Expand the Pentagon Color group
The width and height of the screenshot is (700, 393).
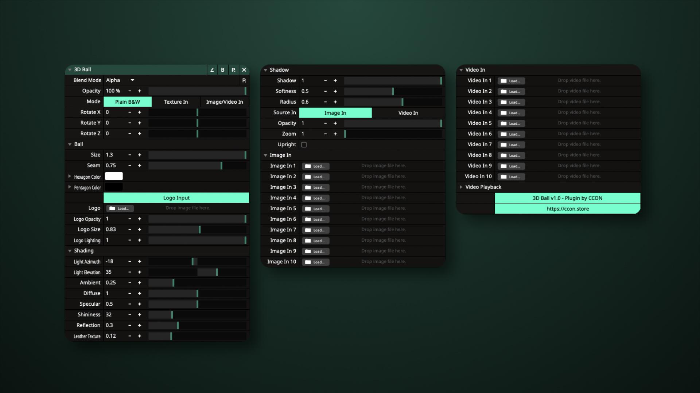click(x=70, y=187)
